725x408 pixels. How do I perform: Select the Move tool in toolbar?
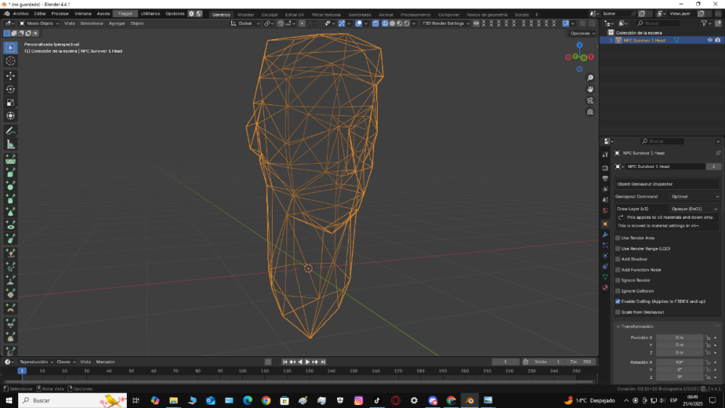point(11,75)
